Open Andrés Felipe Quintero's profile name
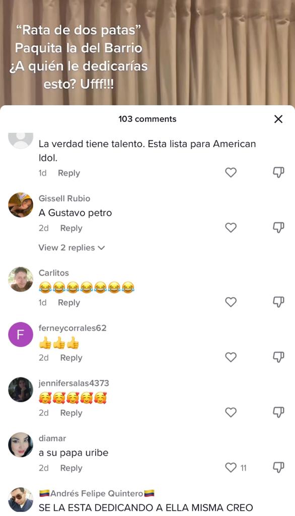295x516 pixels. click(x=97, y=493)
